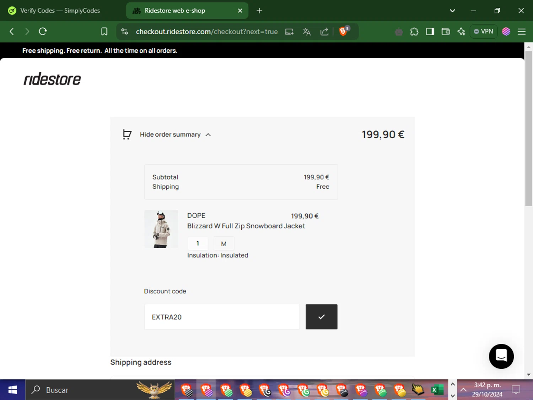
Task: Switch to the Verify Codes SimplyCodes tab
Action: [60, 11]
